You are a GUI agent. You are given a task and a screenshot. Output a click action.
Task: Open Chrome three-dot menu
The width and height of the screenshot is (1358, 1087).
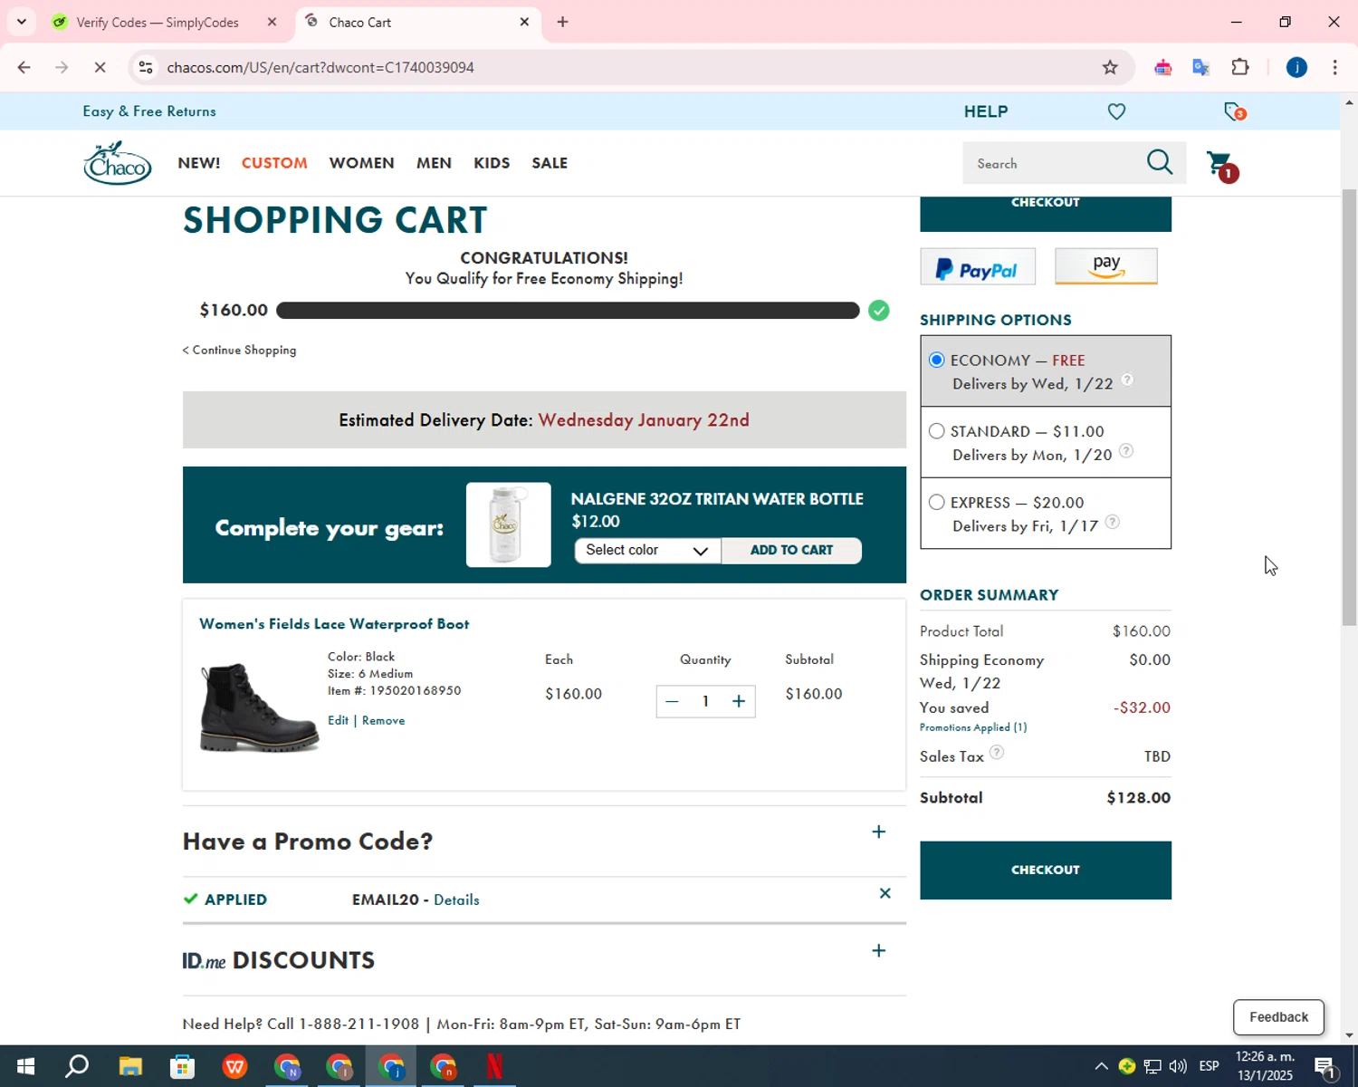[1334, 68]
